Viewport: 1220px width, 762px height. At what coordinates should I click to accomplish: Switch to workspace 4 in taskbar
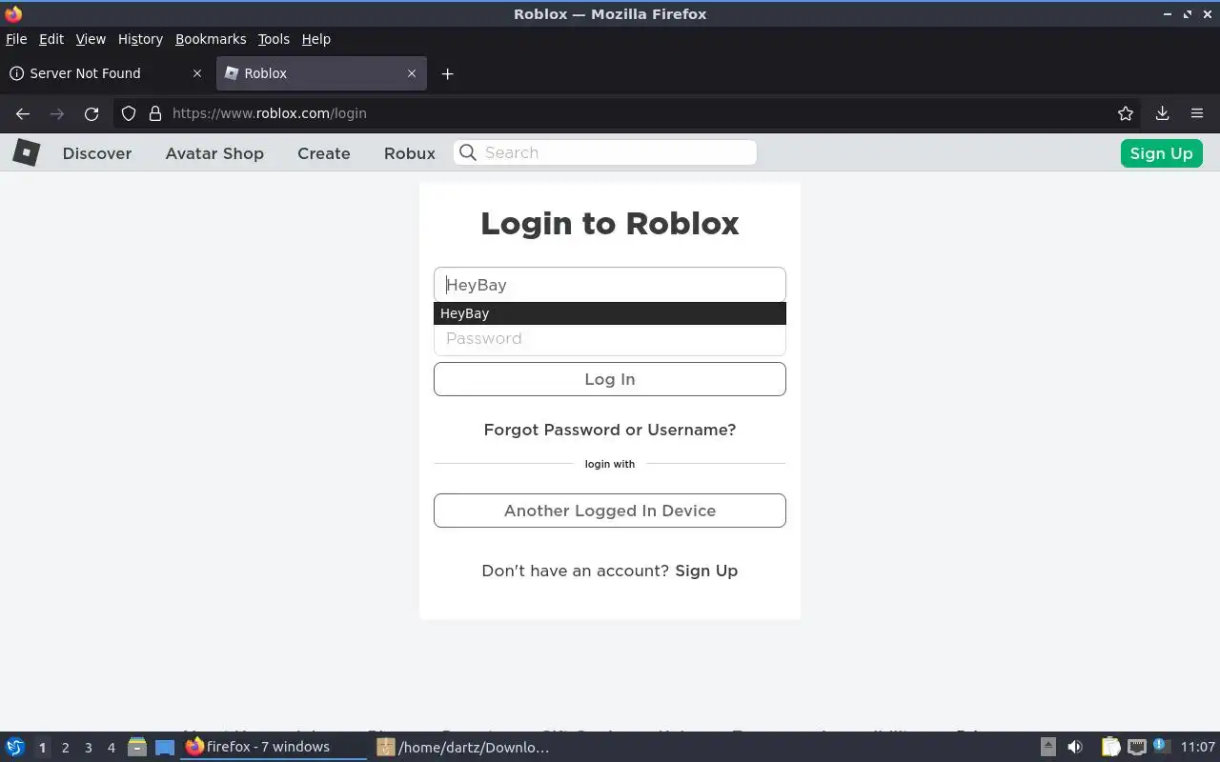[x=112, y=748]
